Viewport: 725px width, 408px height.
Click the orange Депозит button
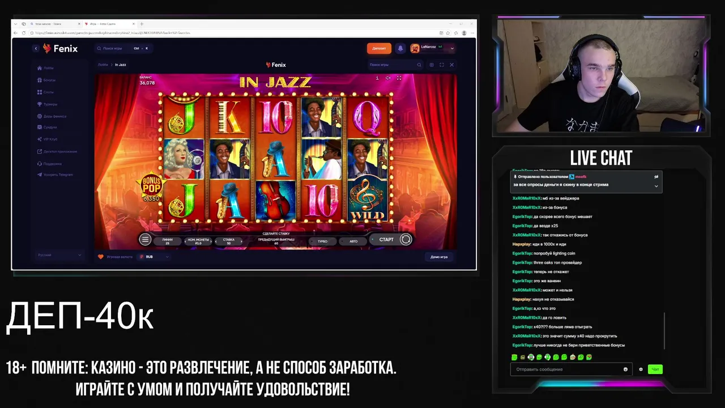tap(379, 48)
